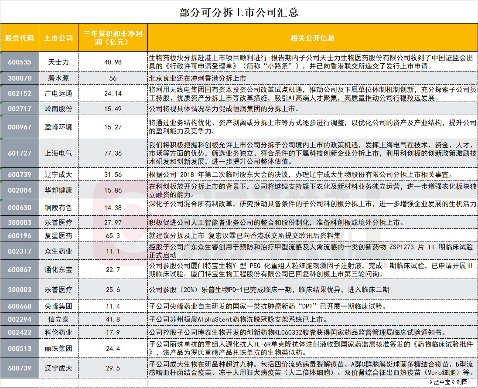Select stock code 002152
This screenshot has height=388, width=478.
[20, 93]
